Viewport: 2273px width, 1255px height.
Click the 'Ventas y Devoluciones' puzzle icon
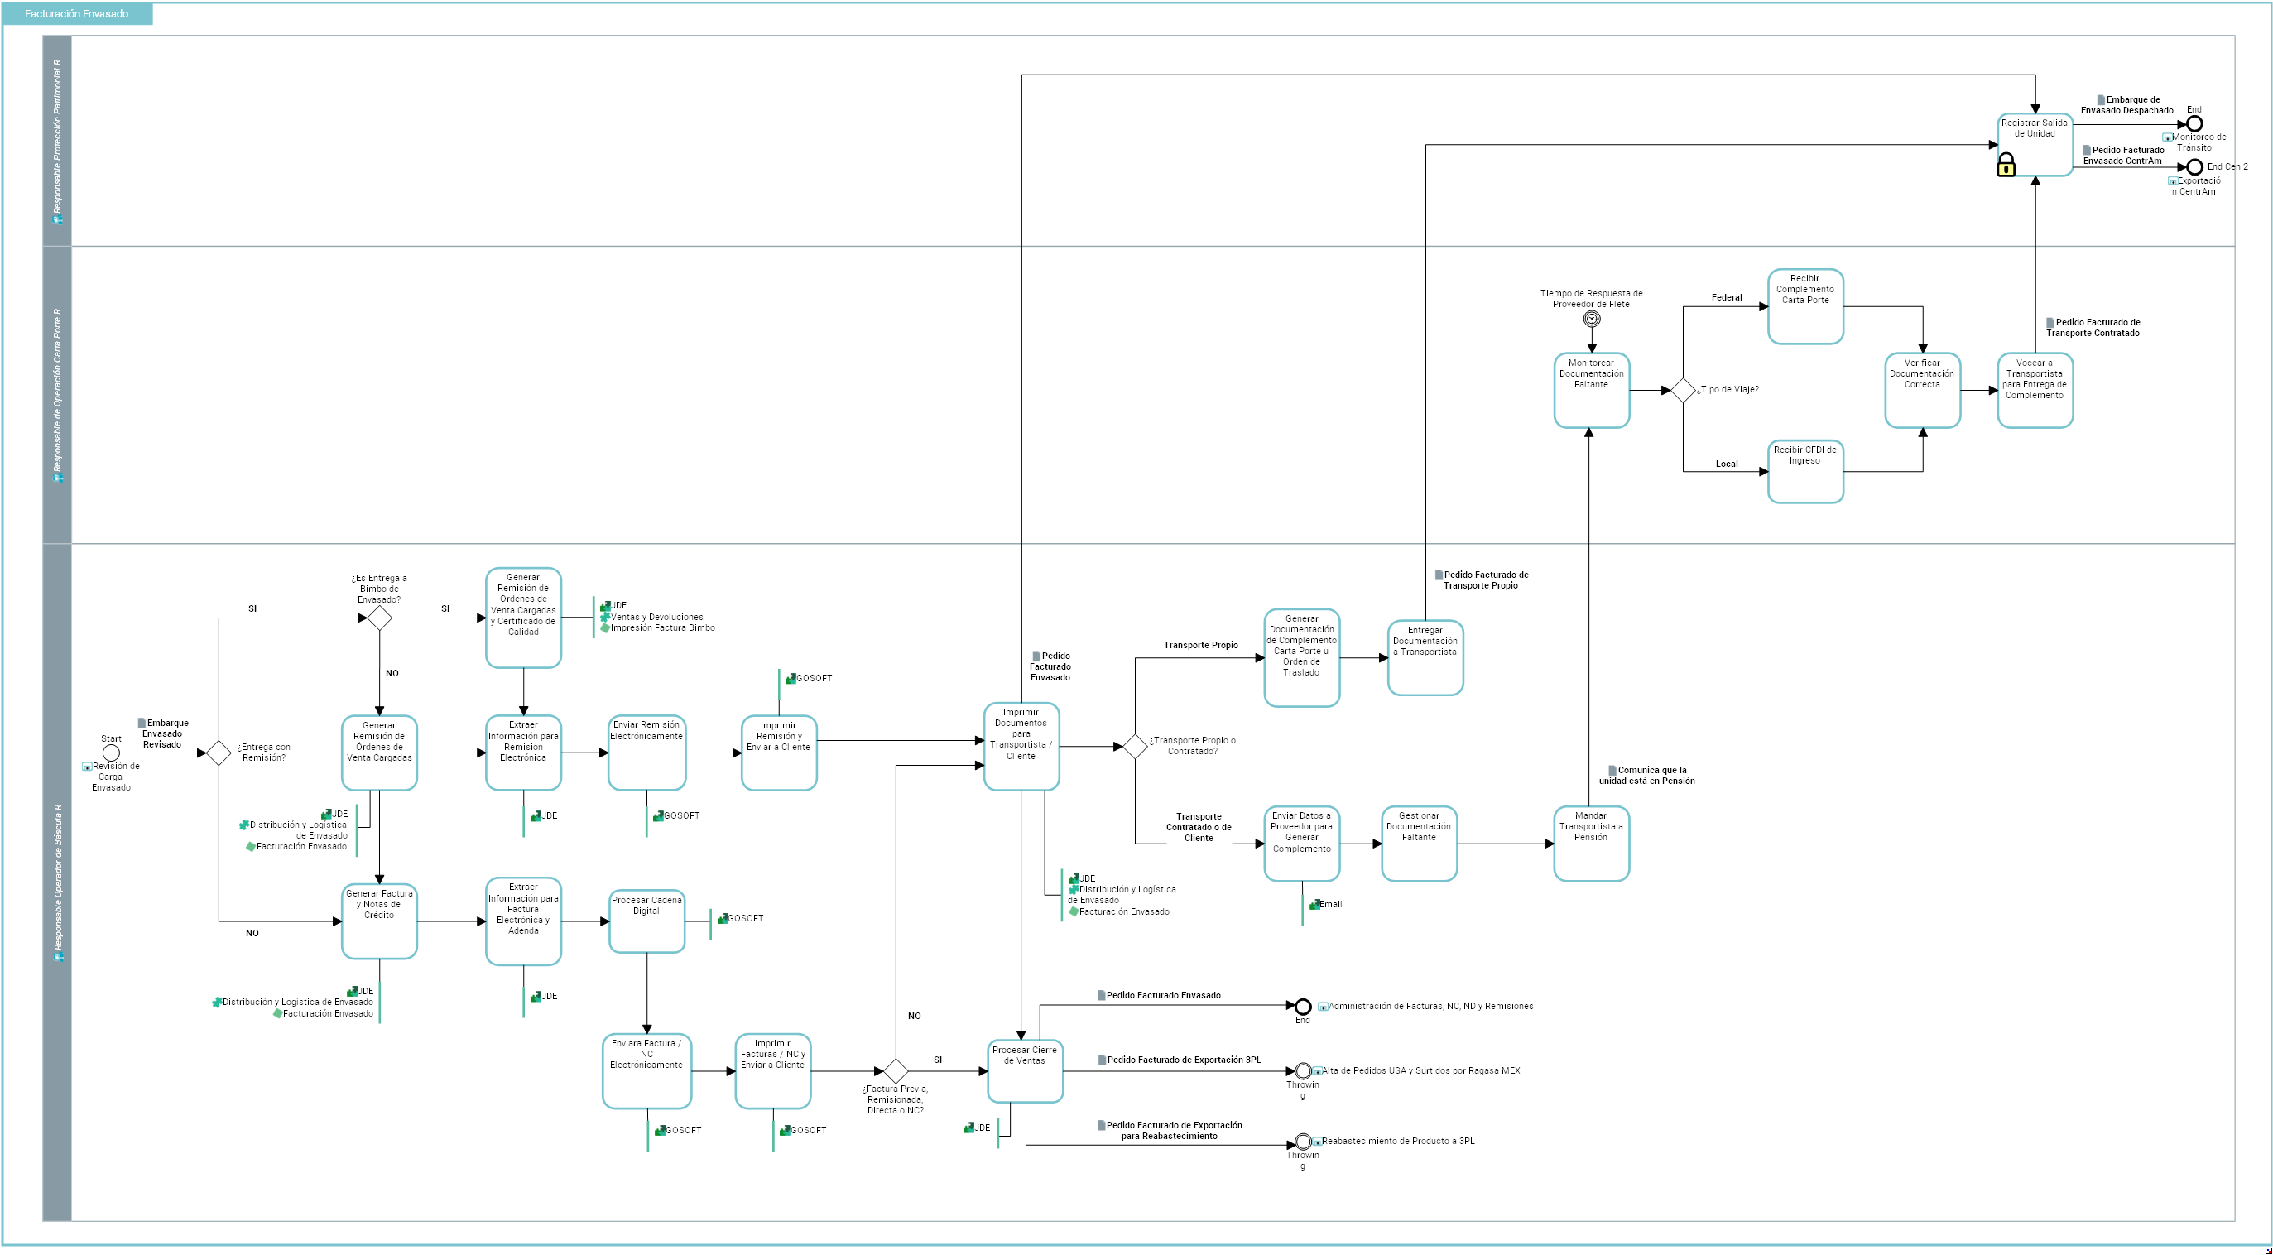coord(605,618)
